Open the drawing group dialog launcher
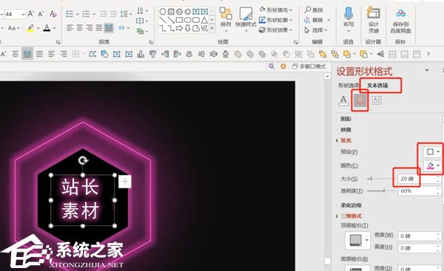The height and width of the screenshot is (271, 444). (295, 42)
